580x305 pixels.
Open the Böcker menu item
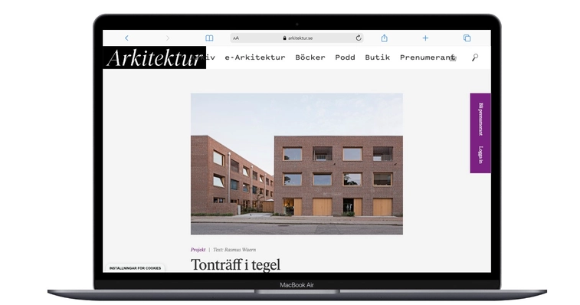(x=310, y=57)
